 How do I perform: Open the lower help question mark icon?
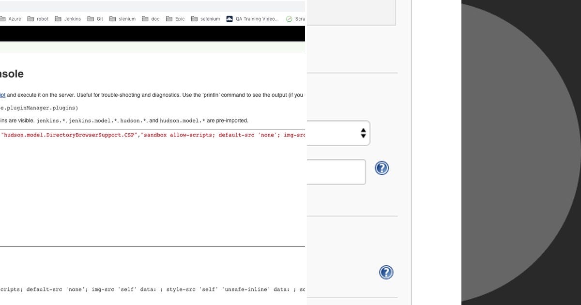386,272
